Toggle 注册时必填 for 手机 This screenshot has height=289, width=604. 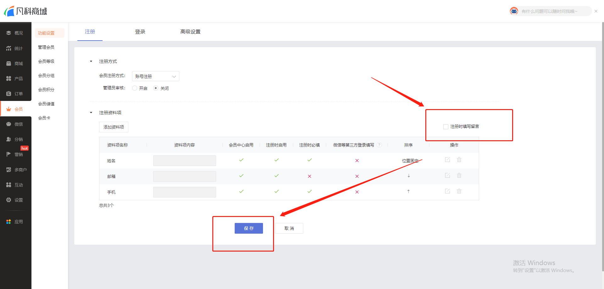(x=310, y=192)
